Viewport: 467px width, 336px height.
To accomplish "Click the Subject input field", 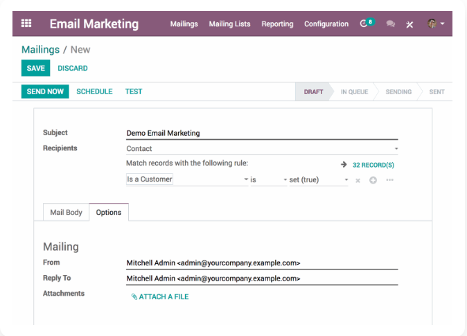I will (262, 133).
